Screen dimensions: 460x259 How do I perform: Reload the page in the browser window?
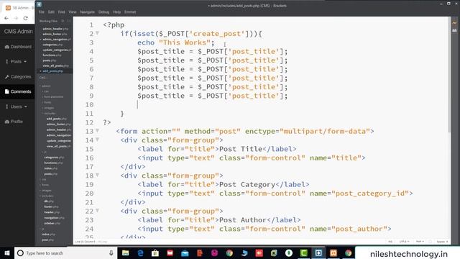click(x=26, y=18)
